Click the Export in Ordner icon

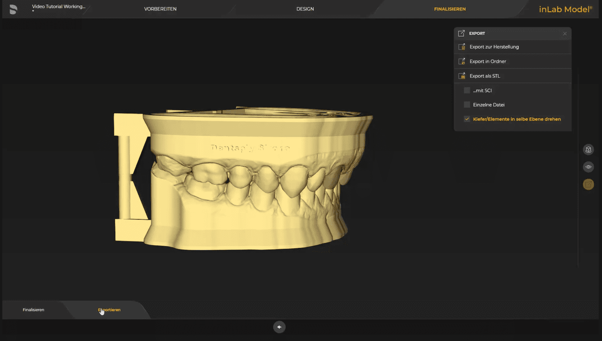pyautogui.click(x=461, y=61)
